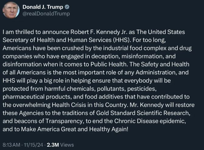Open the @realDonaldTrump handle

tap(46, 13)
